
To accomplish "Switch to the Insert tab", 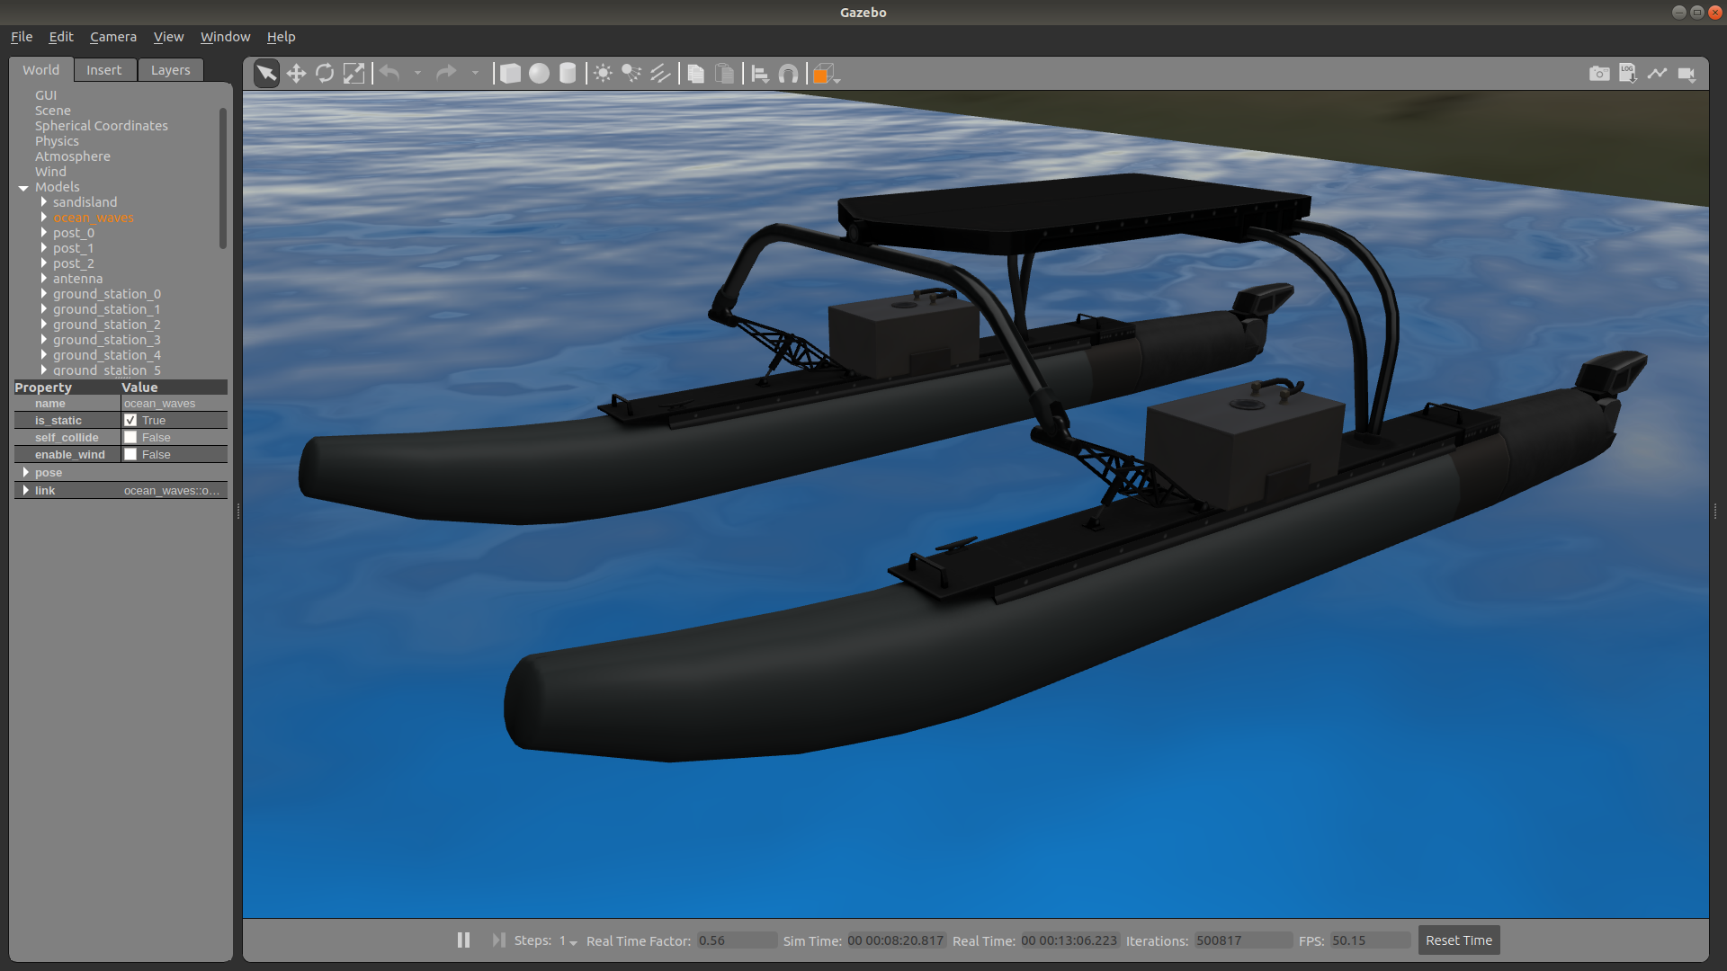I will click(x=104, y=70).
